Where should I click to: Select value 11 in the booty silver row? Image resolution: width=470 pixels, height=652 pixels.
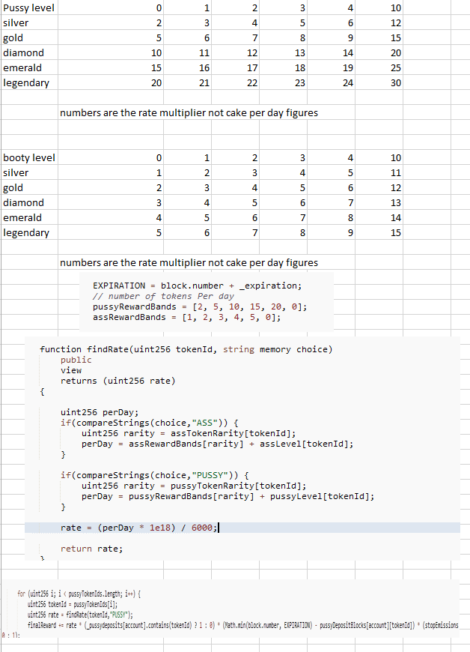pos(379,172)
